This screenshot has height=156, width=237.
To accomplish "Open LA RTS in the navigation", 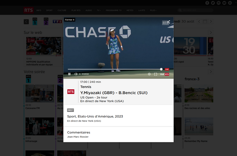I will 142,10.
